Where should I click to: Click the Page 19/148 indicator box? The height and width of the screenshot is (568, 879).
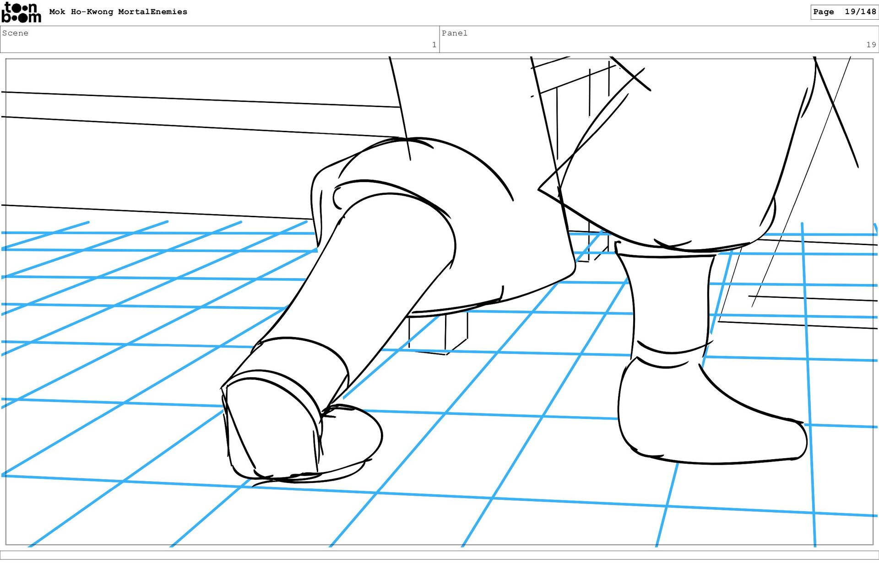click(x=844, y=12)
